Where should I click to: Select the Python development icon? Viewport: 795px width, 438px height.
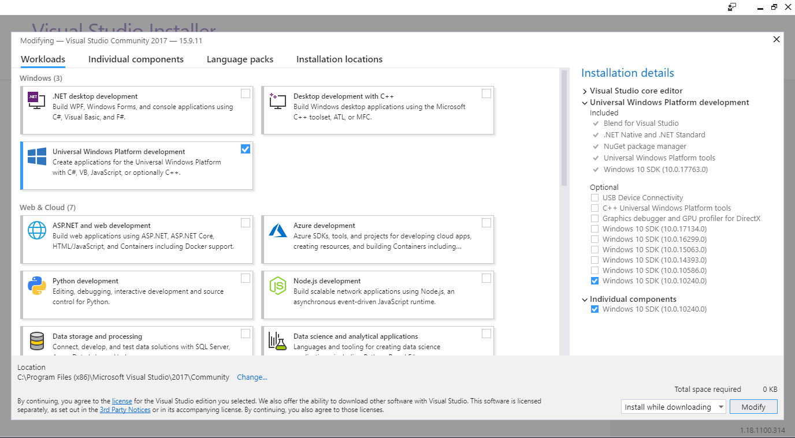pyautogui.click(x=36, y=284)
